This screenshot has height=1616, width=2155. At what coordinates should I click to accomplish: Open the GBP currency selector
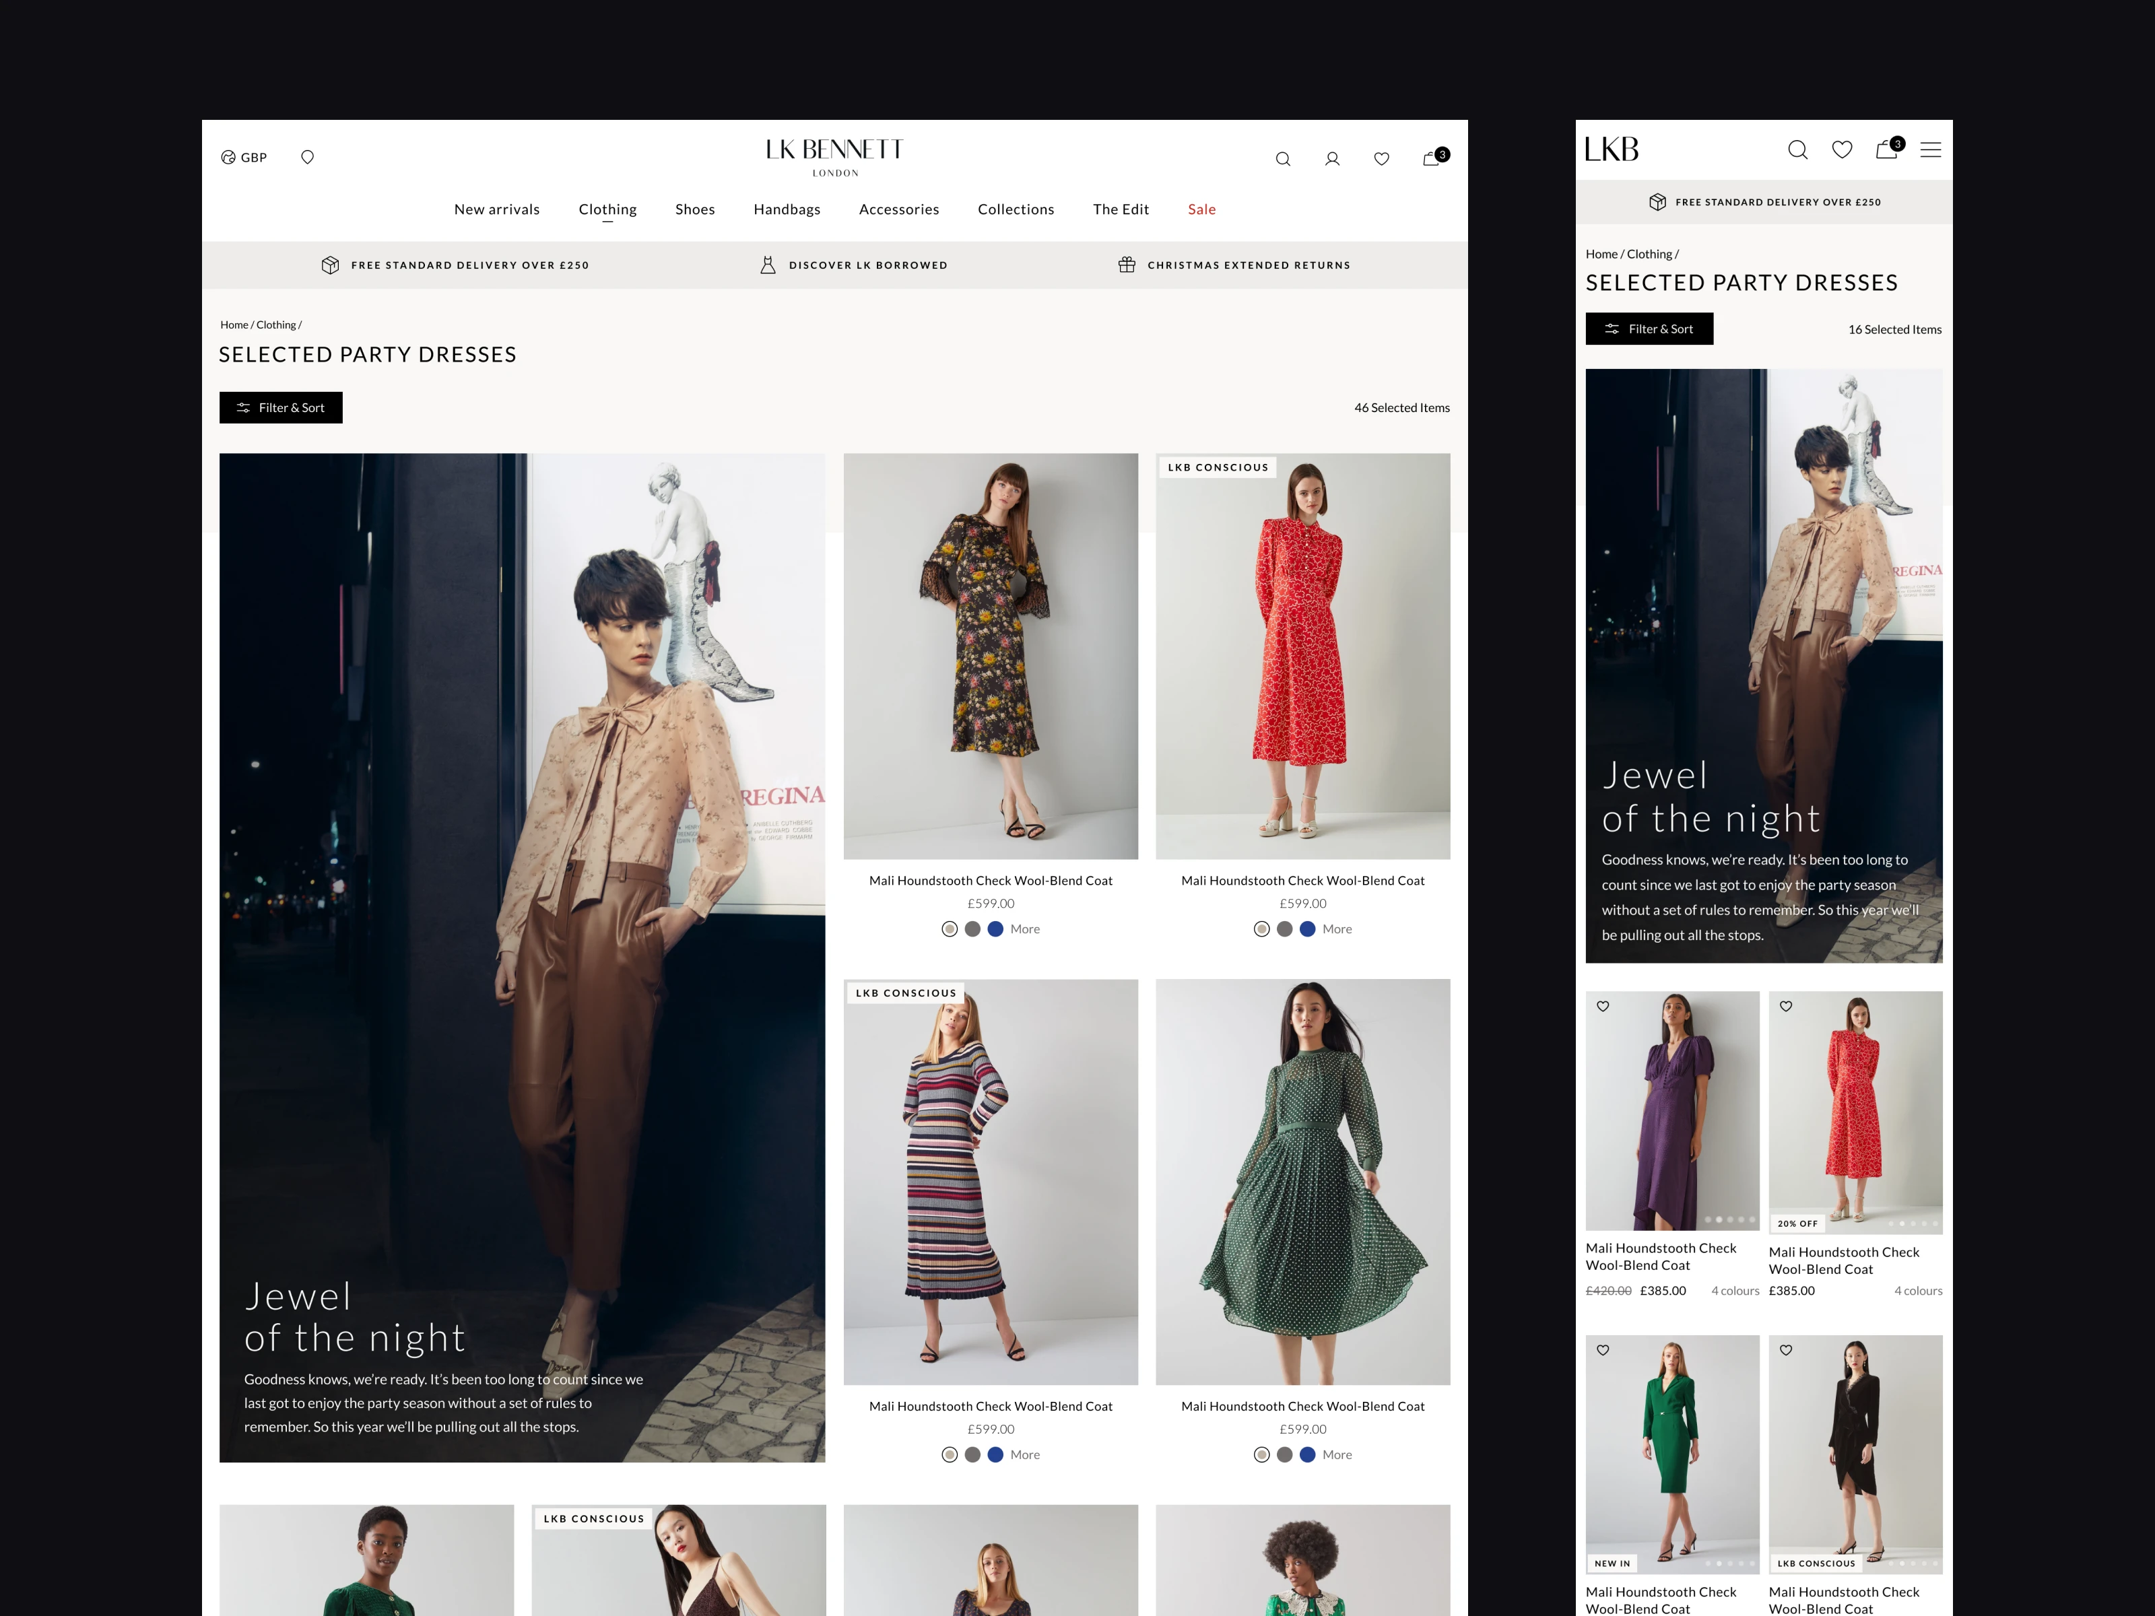244,157
